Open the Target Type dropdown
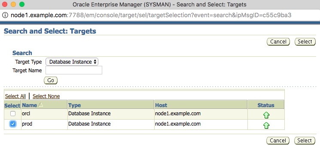Viewport: 320px width, 157px height. click(72, 62)
